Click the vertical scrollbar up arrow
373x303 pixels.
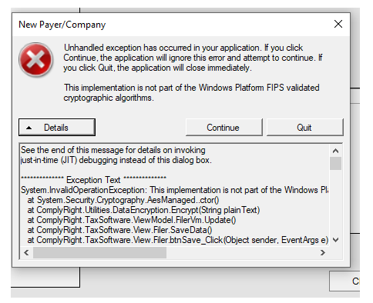click(x=335, y=151)
